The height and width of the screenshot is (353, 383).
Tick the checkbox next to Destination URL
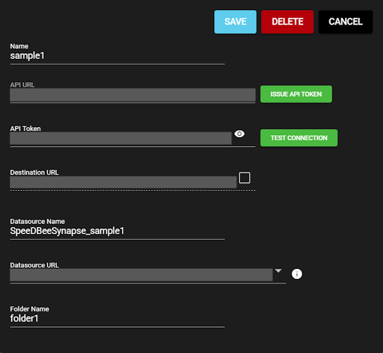pos(245,178)
